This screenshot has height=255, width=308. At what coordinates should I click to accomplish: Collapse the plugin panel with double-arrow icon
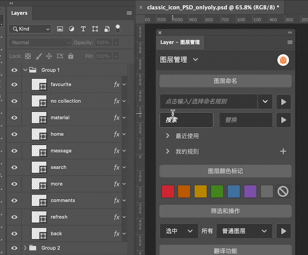click(x=290, y=33)
